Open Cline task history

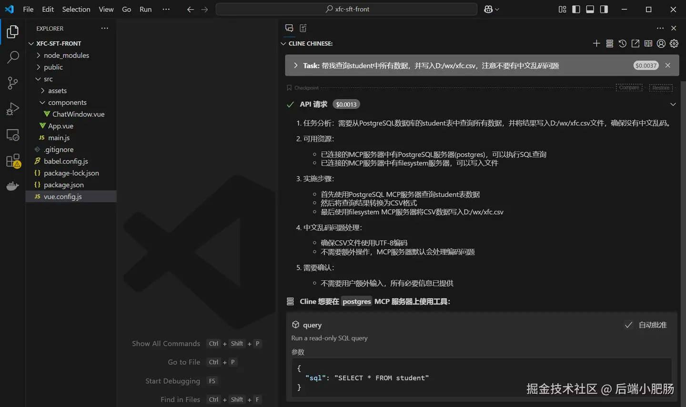pyautogui.click(x=622, y=43)
